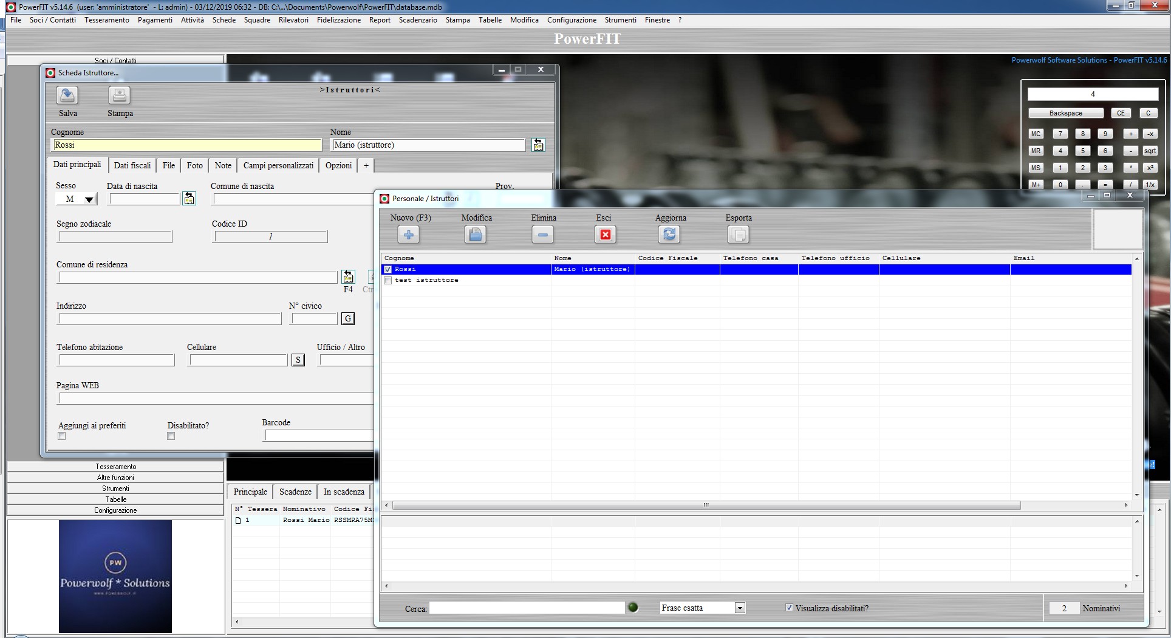Open the lookup icon next to Nome field
Image resolution: width=1171 pixels, height=638 pixels.
[538, 145]
